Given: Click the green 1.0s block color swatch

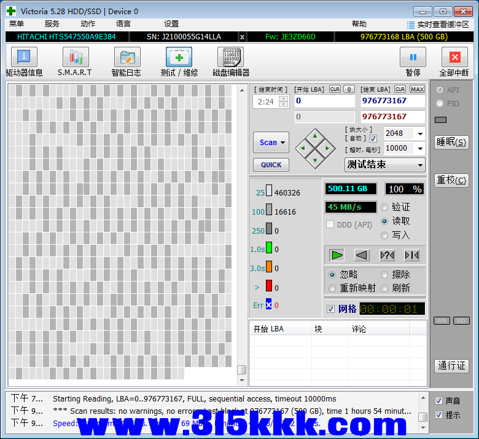Looking at the screenshot, I should coord(268,249).
